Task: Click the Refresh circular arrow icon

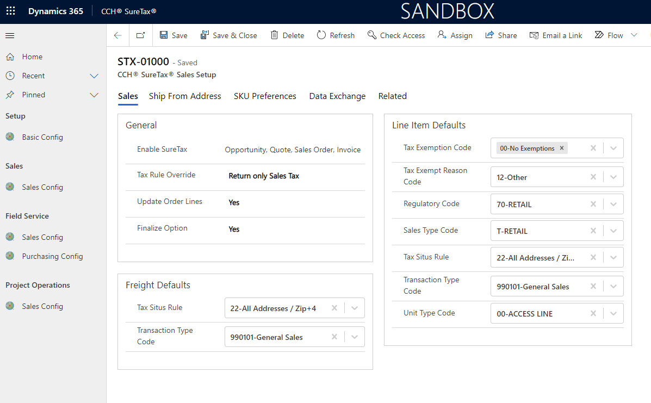Action: 321,35
